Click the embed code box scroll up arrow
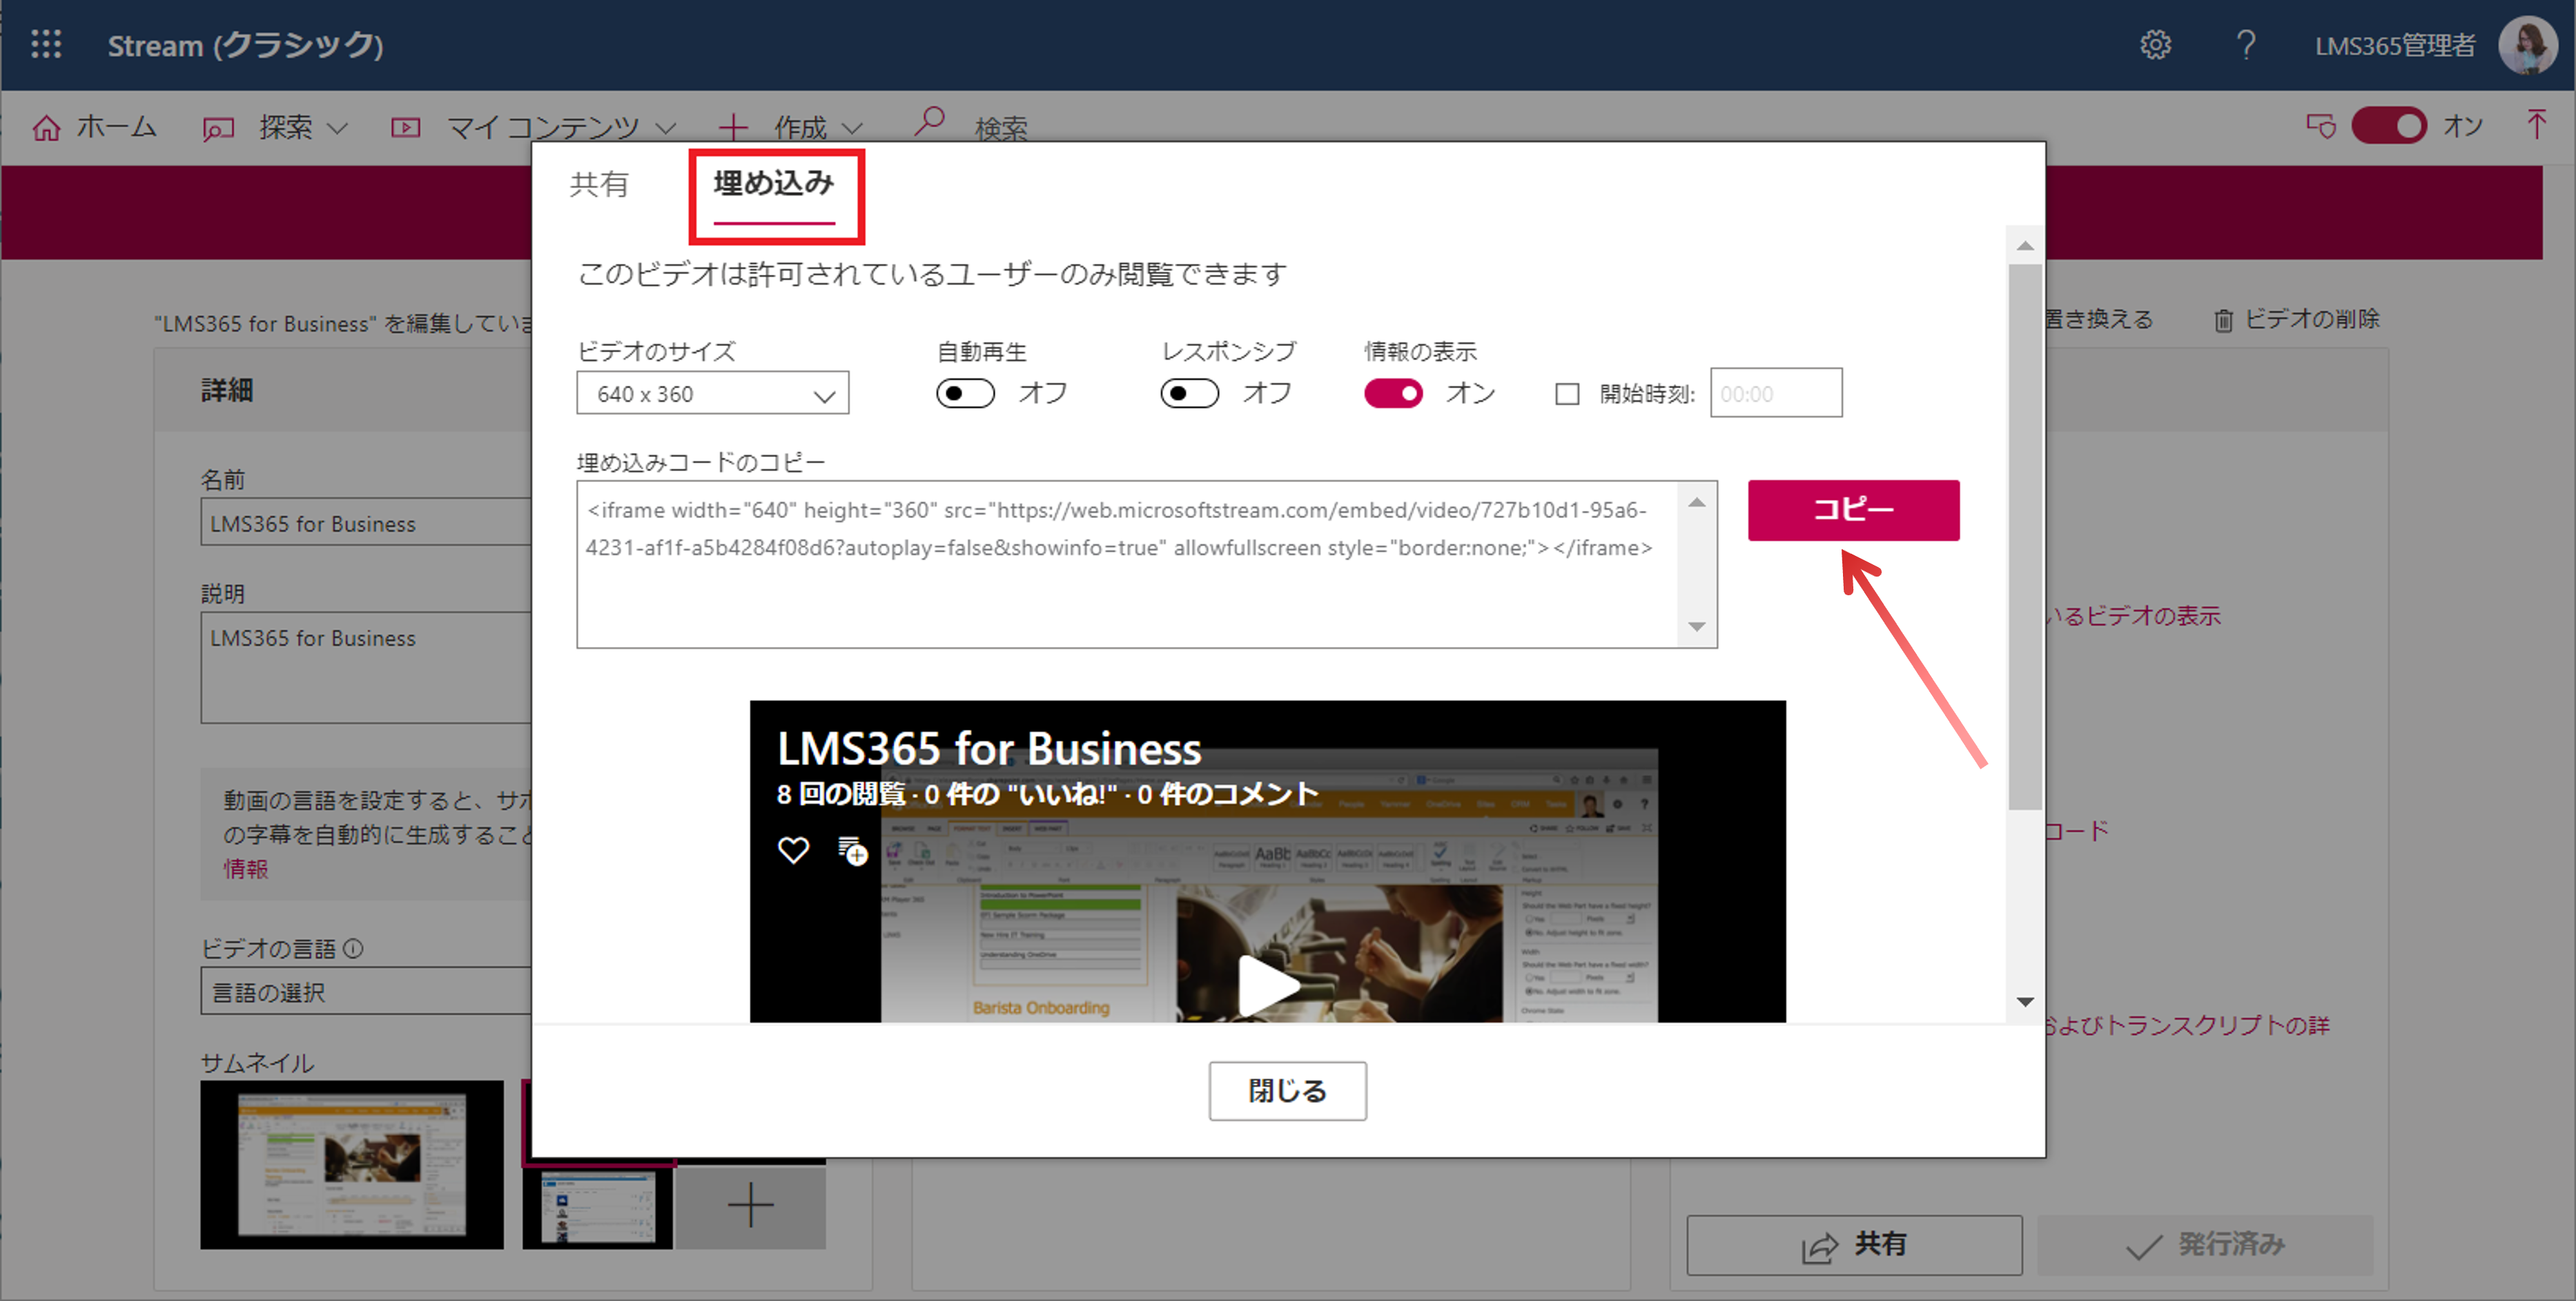This screenshot has width=2576, height=1301. tap(1697, 503)
